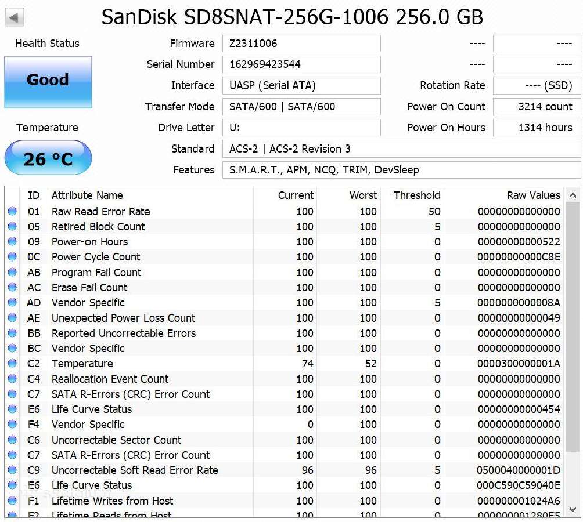The image size is (583, 522).
Task: Click status icon of BC Vendor Specific row
Action: [12, 348]
